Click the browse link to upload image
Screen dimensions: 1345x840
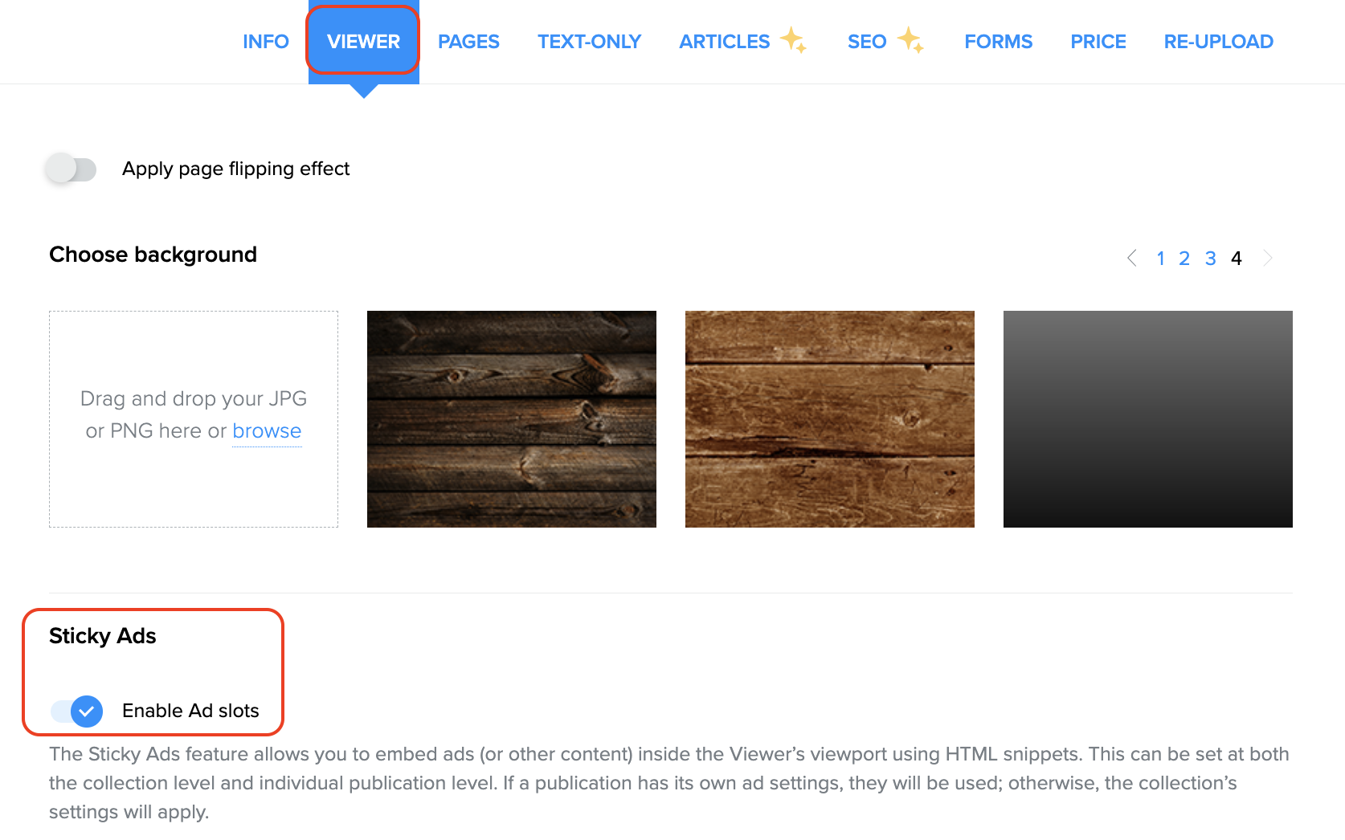coord(267,431)
